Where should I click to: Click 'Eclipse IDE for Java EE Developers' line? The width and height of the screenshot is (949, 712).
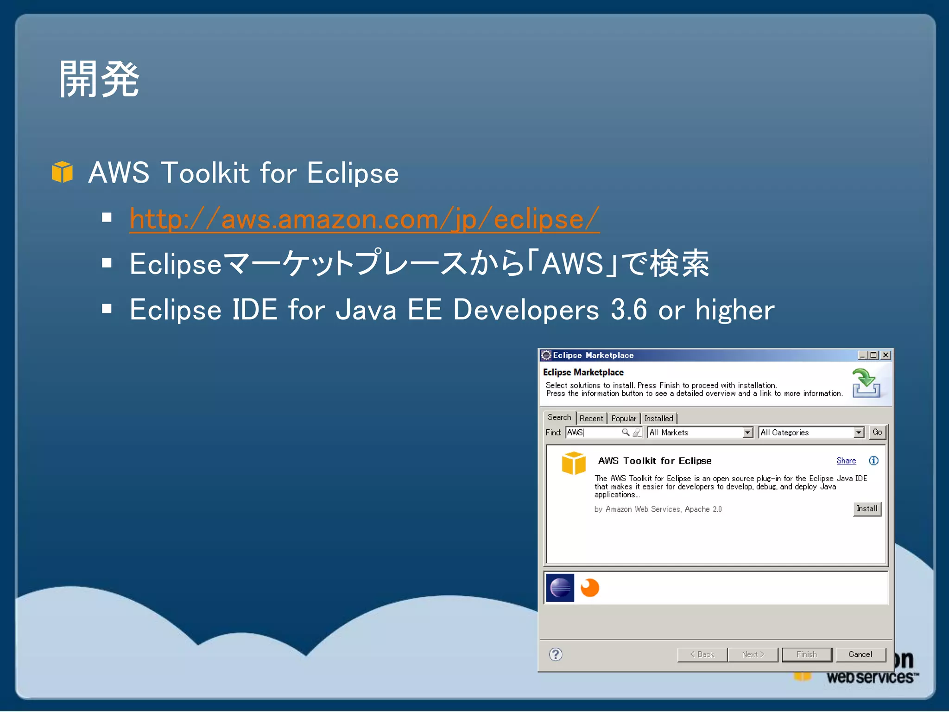[452, 310]
